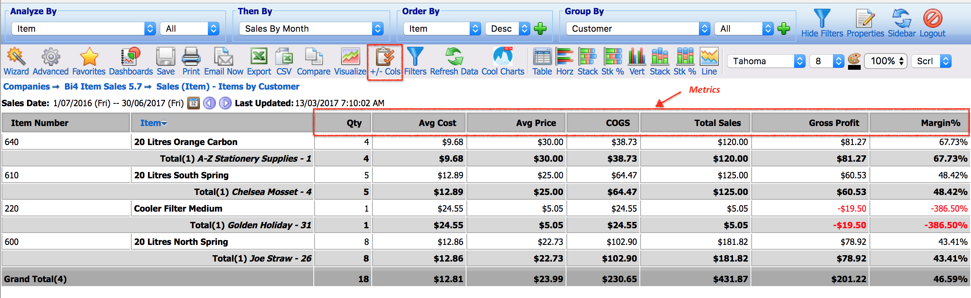Select 20 Litres Orange Carbon row

(x=485, y=142)
